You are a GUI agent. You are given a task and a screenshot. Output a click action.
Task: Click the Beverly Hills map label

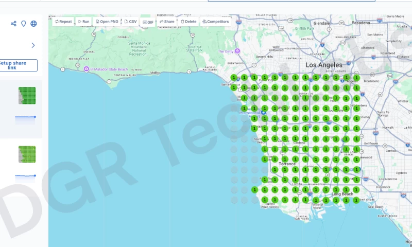tap(264, 57)
